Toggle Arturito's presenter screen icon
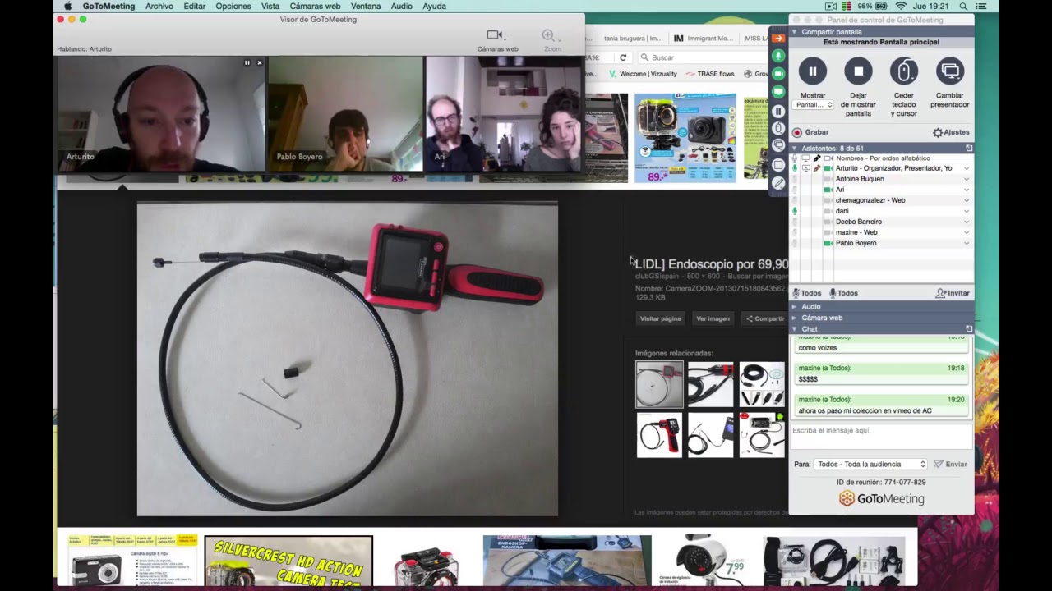This screenshot has width=1052, height=591. 805,168
